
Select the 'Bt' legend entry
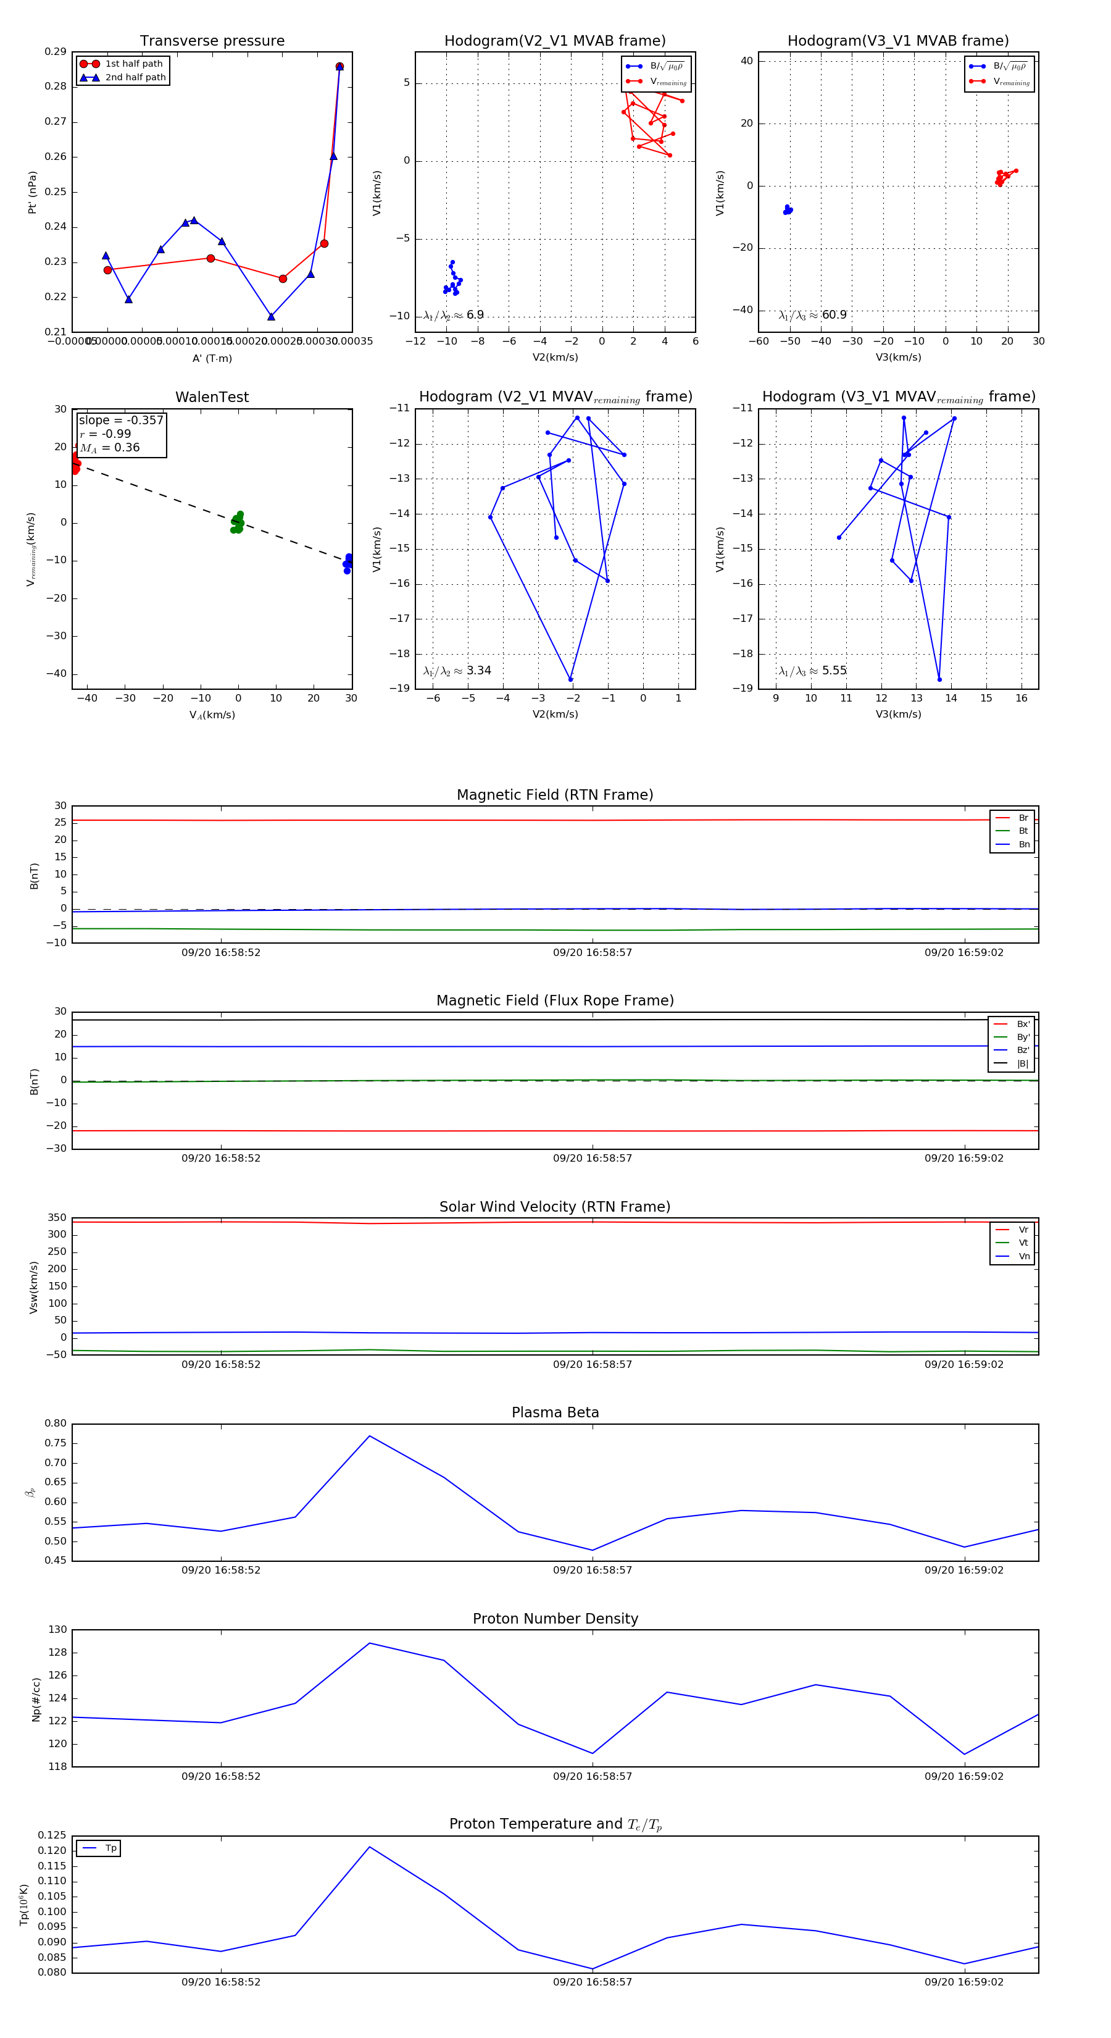point(1012,831)
